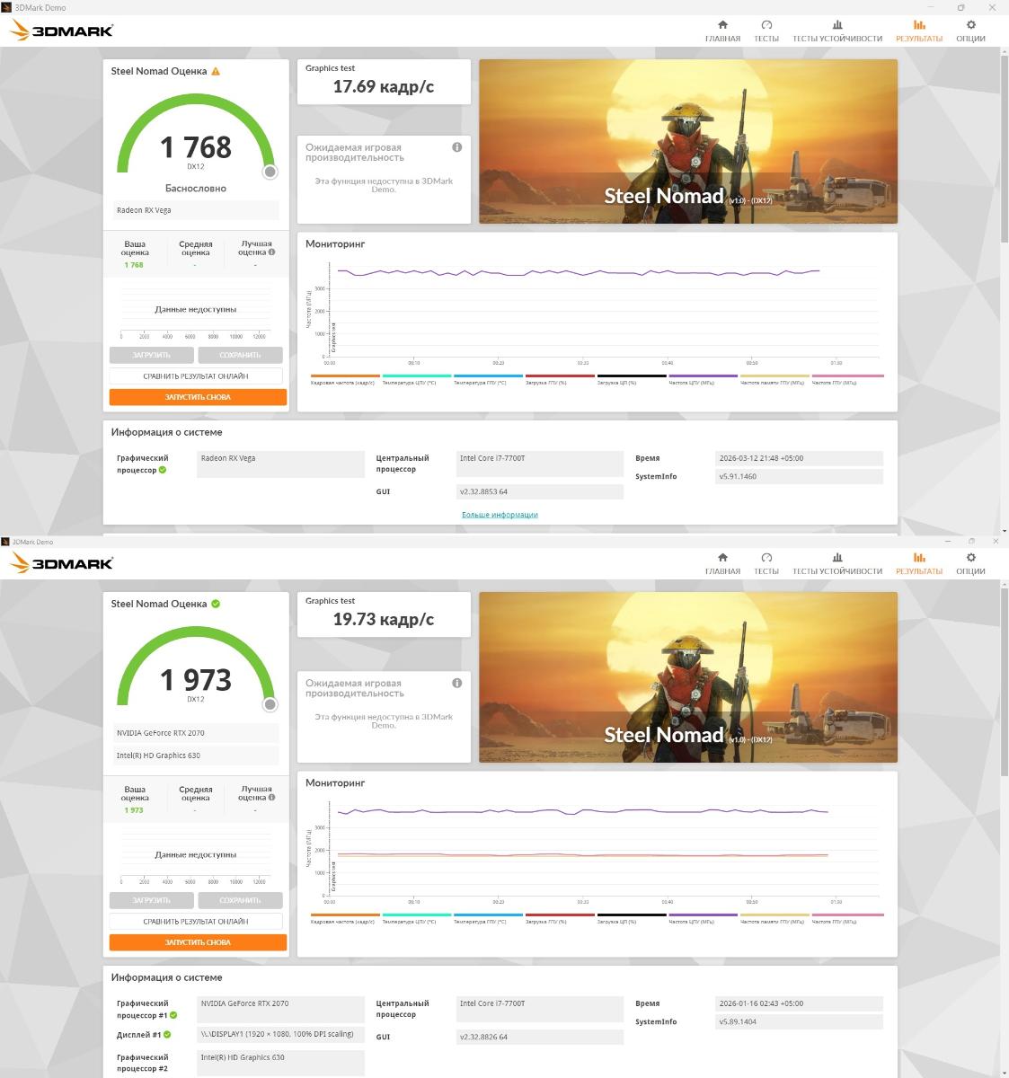This screenshot has width=1009, height=1078.
Task: Click NVIDIA GeForce RTX 2070 label under score
Action: click(195, 733)
